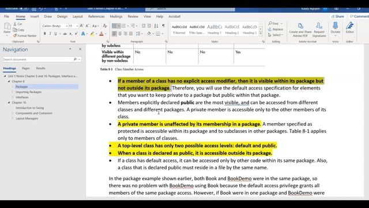The width and height of the screenshot is (369, 208).
Task: Decrease paragraph indent
Action: coord(144,25)
